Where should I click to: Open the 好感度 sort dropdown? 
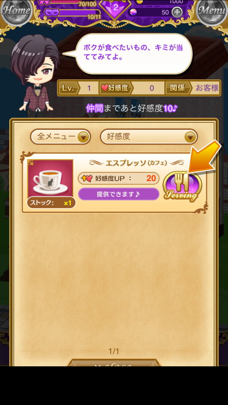tap(149, 137)
